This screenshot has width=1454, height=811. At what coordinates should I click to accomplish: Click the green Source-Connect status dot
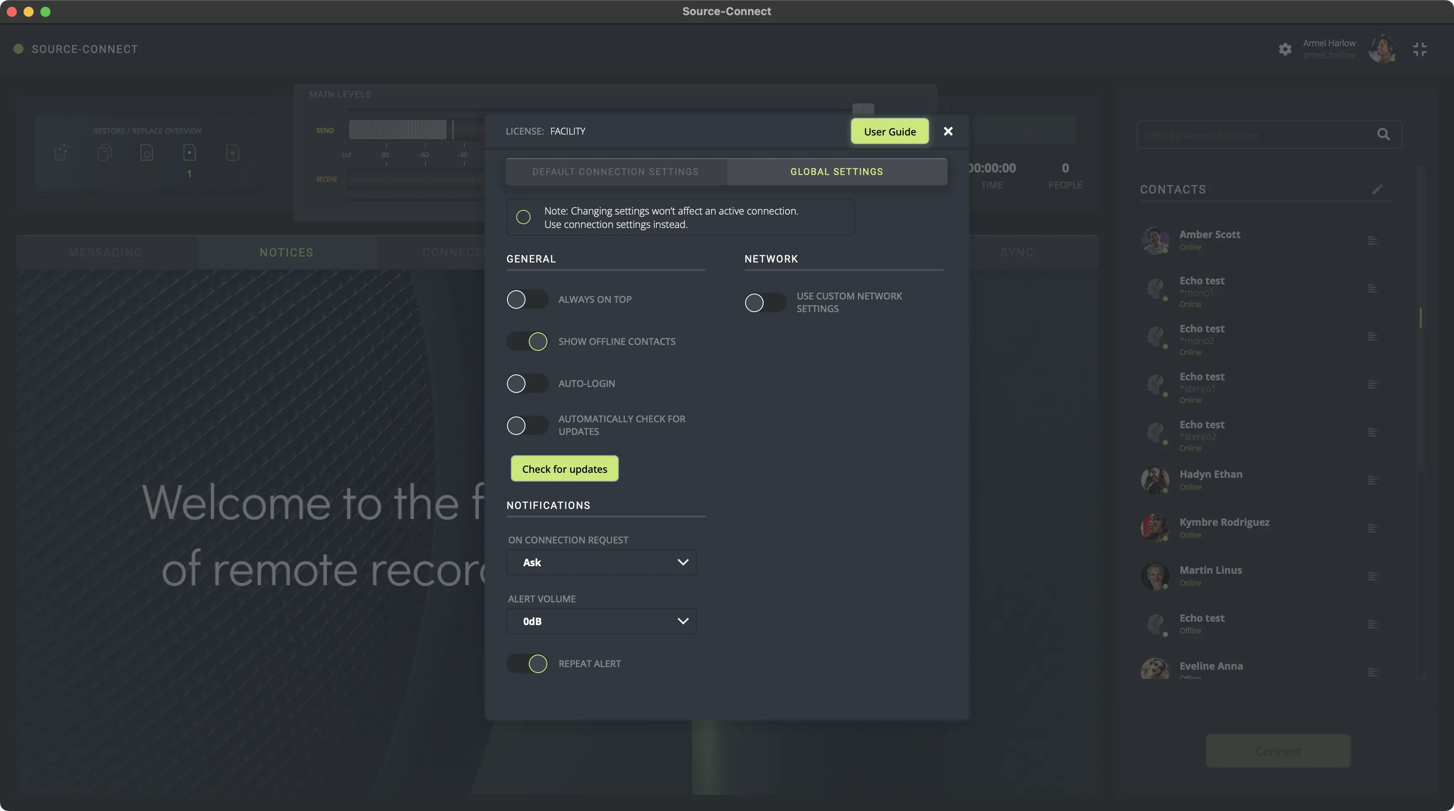click(19, 49)
